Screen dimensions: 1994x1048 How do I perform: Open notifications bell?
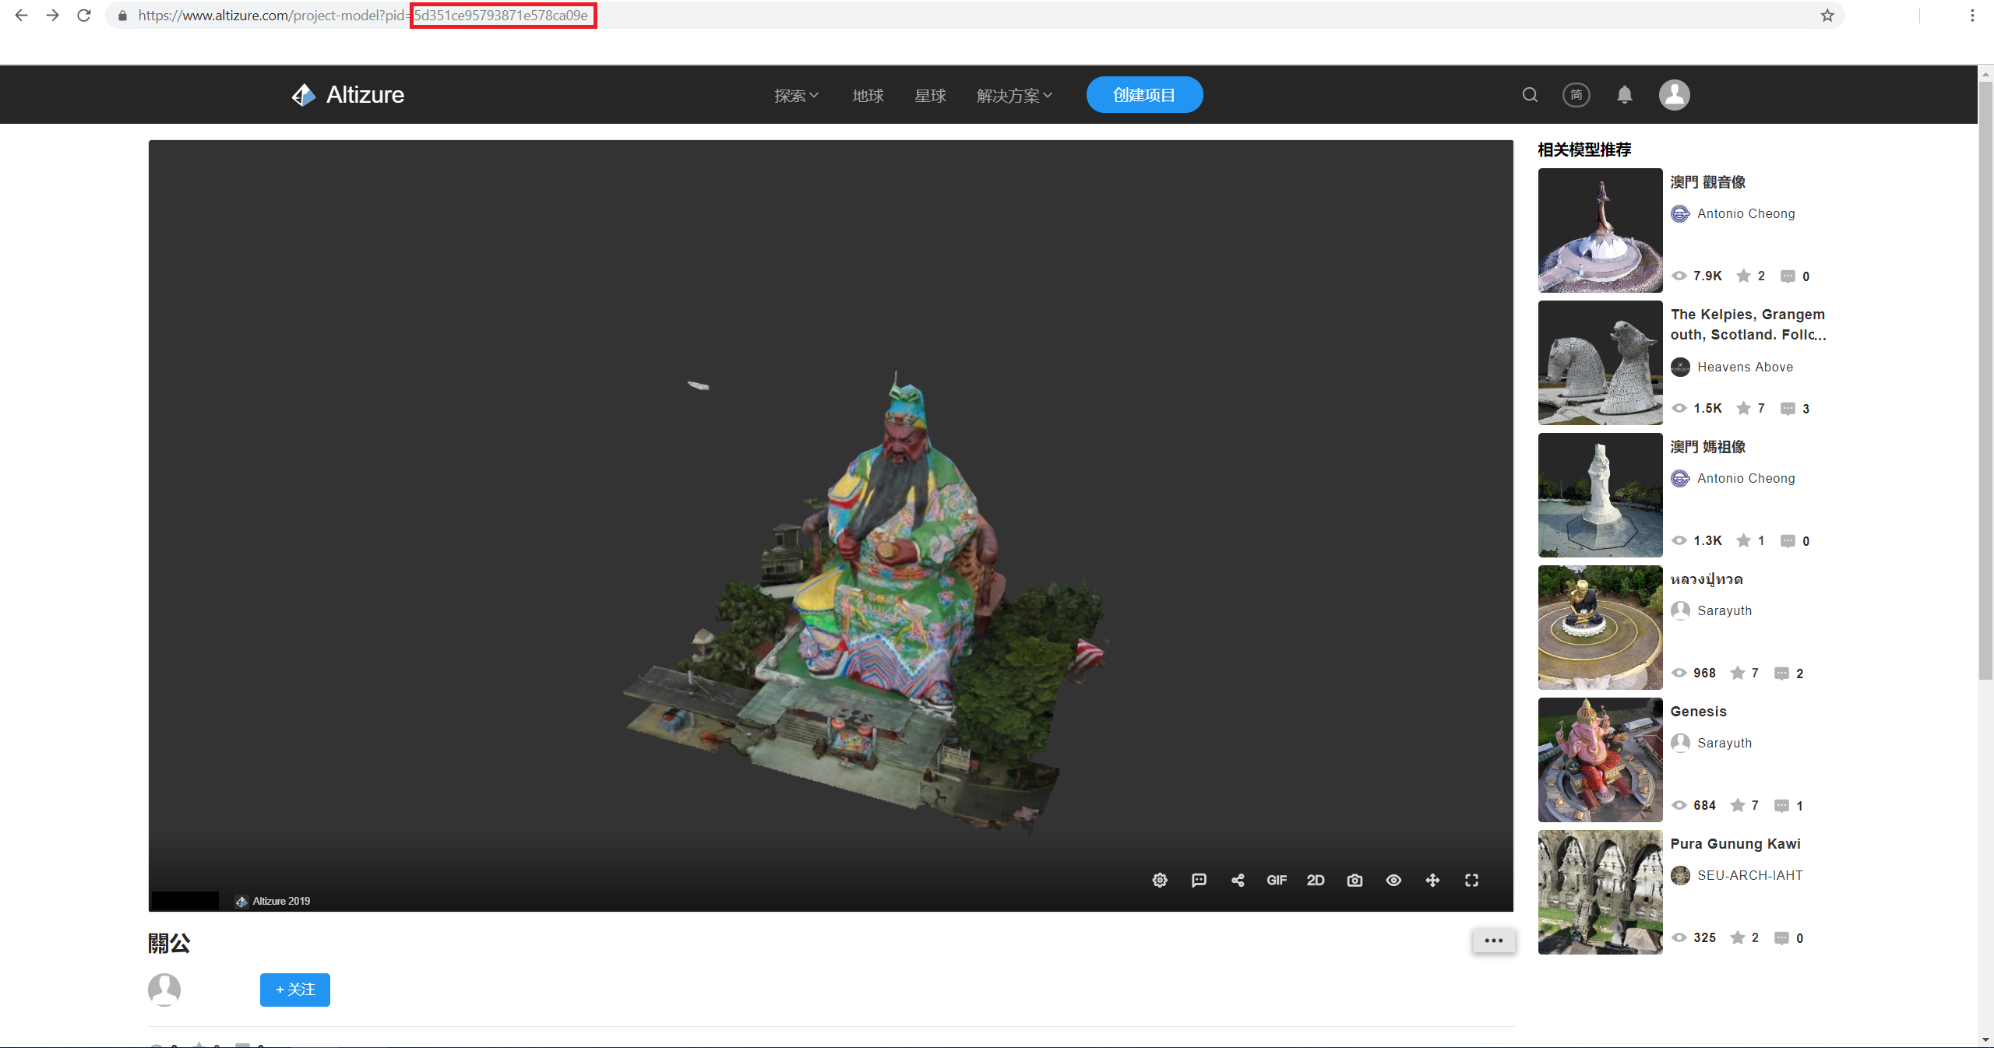pyautogui.click(x=1624, y=94)
